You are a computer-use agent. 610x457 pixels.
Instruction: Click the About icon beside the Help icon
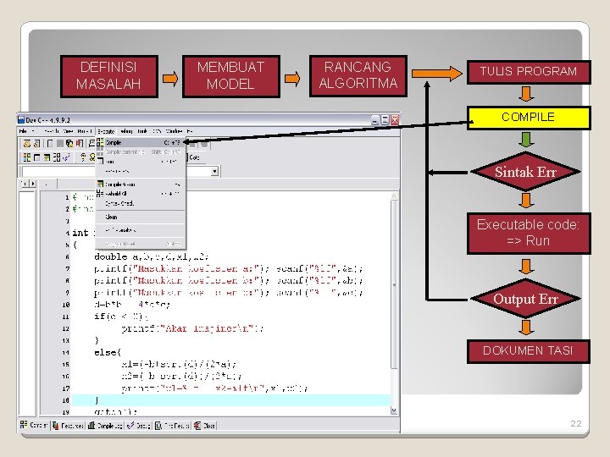coord(92,157)
